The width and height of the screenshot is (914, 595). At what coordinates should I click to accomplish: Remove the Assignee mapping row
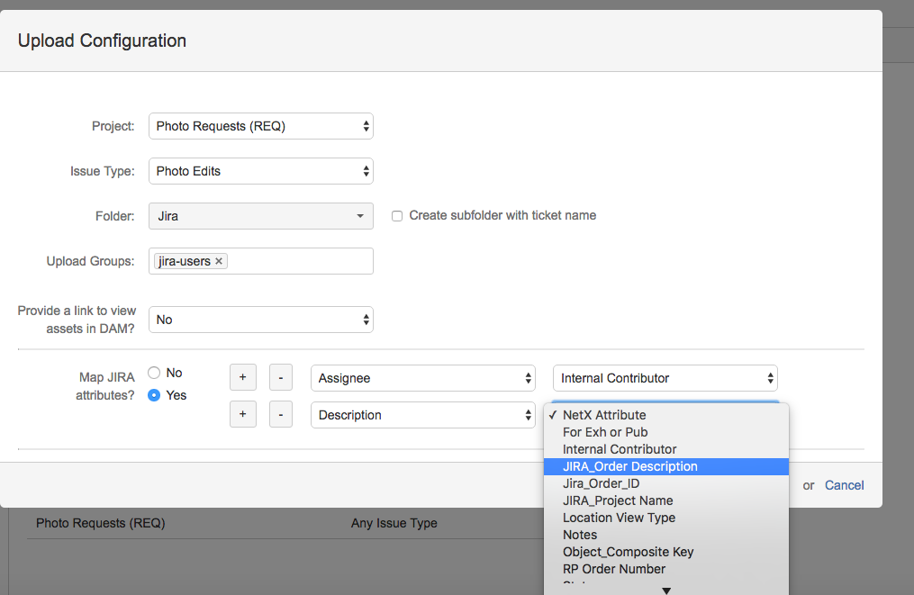(280, 378)
